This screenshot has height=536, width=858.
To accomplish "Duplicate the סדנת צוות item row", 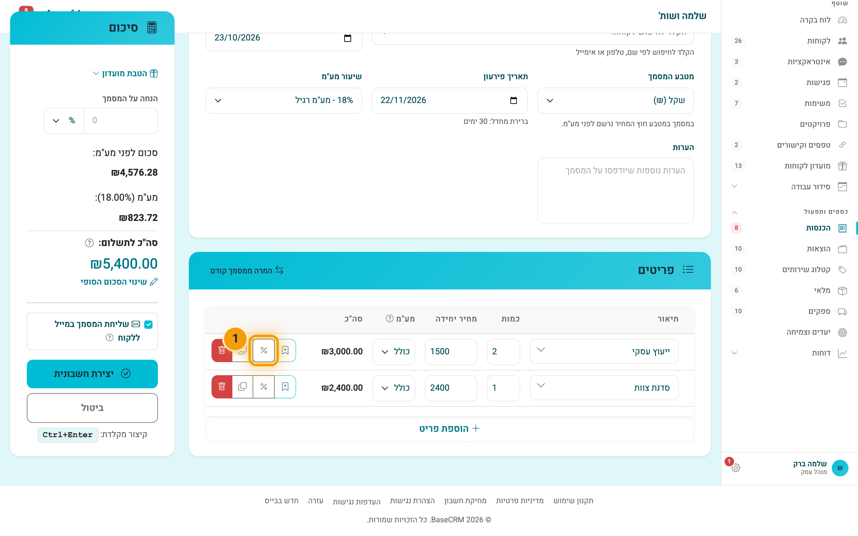I will (243, 387).
